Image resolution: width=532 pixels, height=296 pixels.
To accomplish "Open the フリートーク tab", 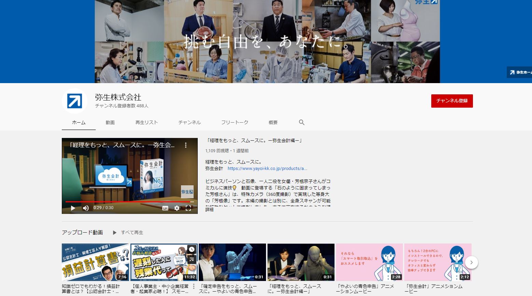I will [235, 122].
